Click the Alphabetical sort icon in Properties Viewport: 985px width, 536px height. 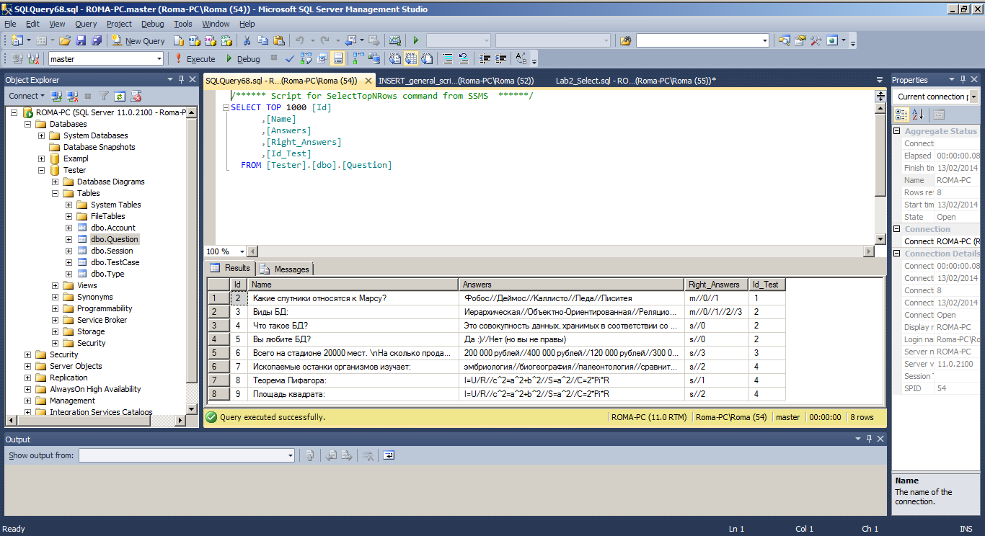917,114
